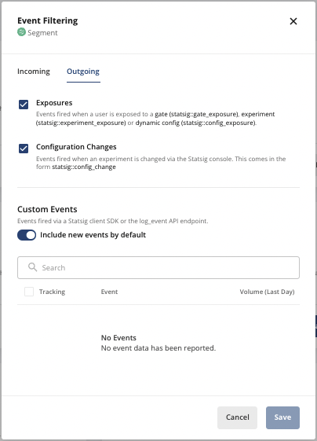
Task: Click the green Segment logo icon
Action: 21,32
